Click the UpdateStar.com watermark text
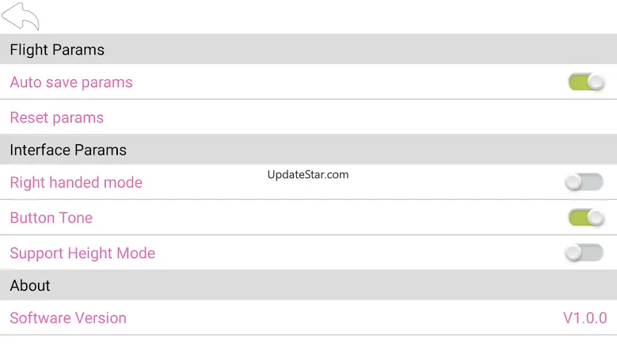617x347 pixels. coord(308,174)
